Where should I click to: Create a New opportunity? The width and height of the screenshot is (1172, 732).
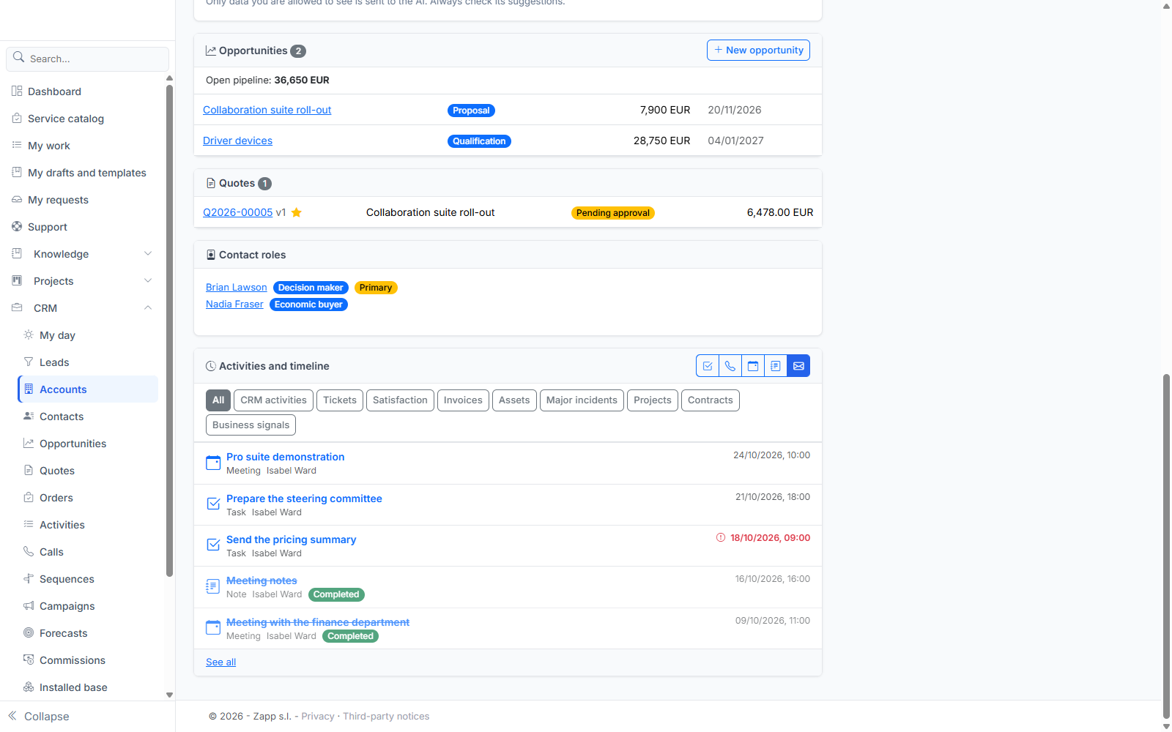coord(758,50)
